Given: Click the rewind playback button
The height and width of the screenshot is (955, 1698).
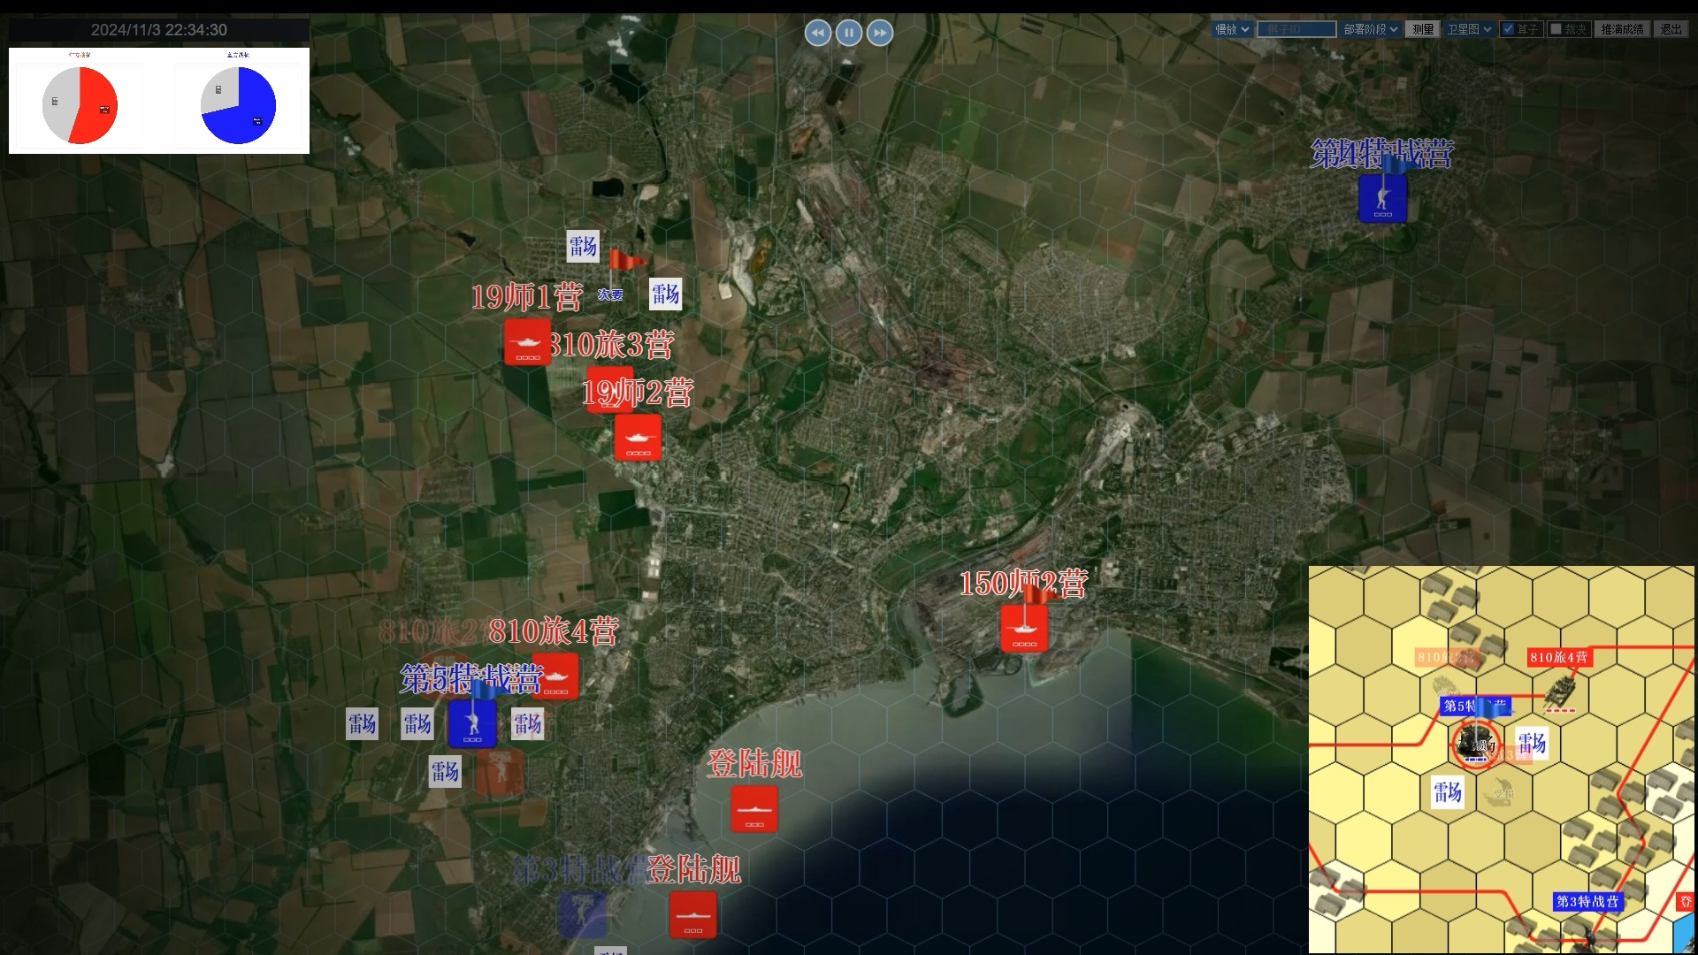Looking at the screenshot, I should [818, 33].
